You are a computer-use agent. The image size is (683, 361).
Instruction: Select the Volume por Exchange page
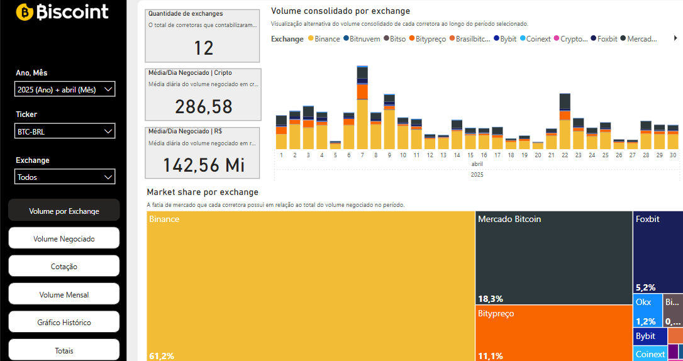(x=64, y=211)
